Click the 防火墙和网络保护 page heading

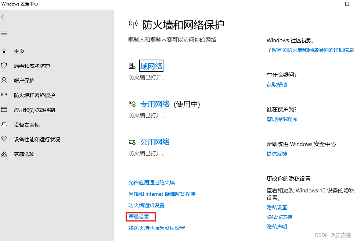183,25
